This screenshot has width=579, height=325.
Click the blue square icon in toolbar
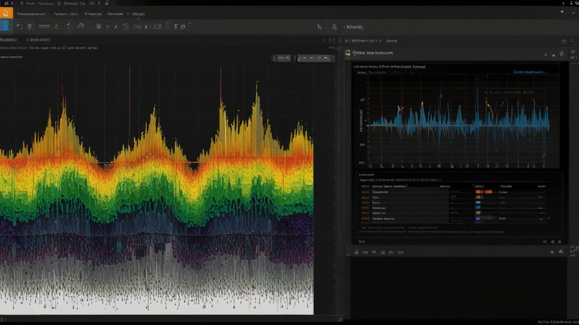coord(99,27)
